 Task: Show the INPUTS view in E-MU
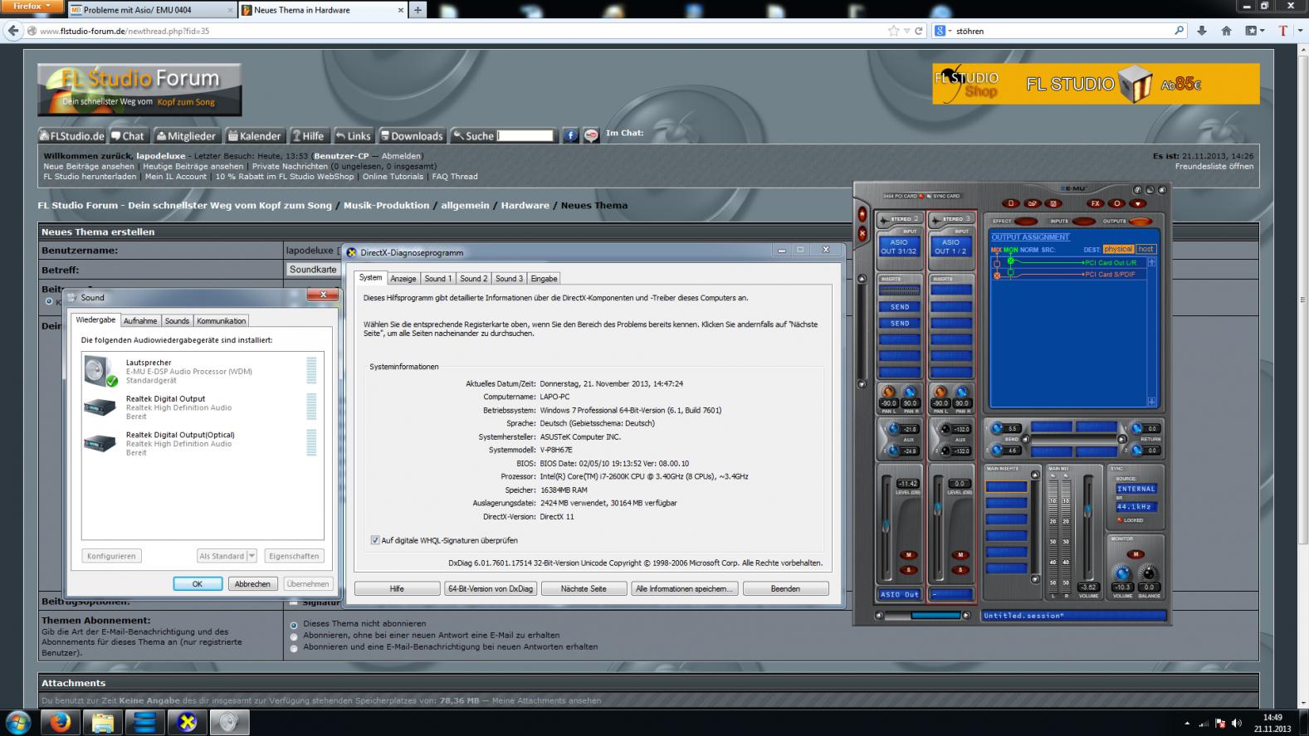[x=1084, y=222]
